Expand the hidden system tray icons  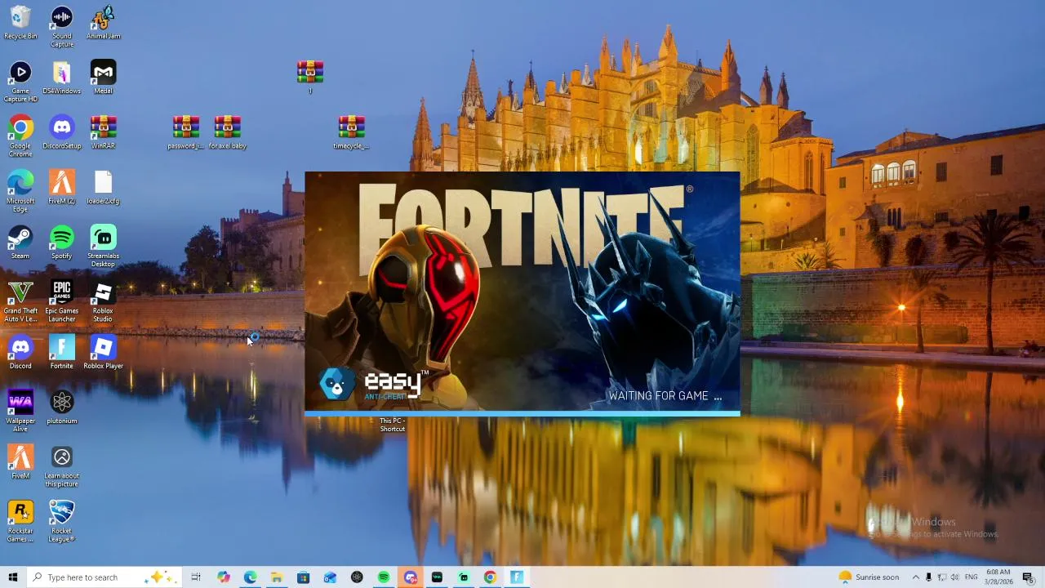915,577
